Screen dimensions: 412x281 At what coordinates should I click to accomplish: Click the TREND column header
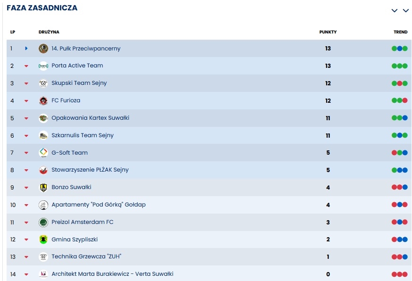pos(401,32)
